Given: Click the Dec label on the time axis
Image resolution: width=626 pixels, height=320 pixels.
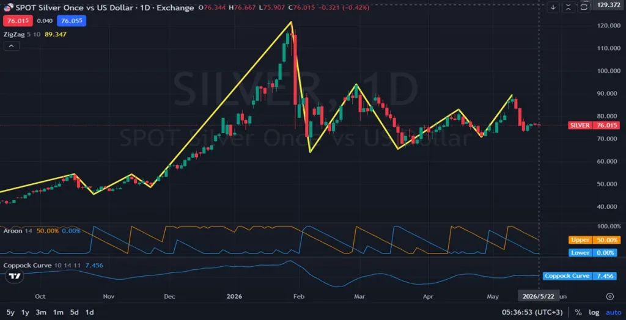Looking at the screenshot, I should [170, 296].
